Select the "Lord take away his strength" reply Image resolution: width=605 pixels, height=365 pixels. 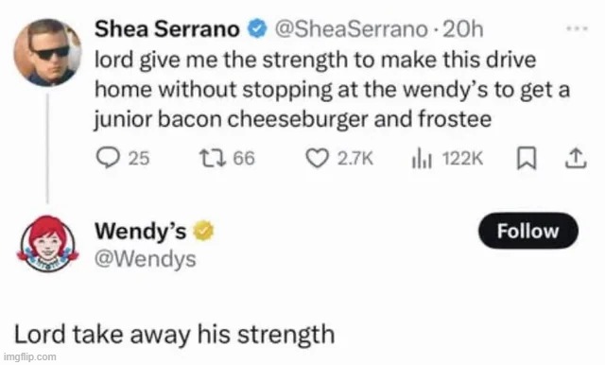(174, 334)
